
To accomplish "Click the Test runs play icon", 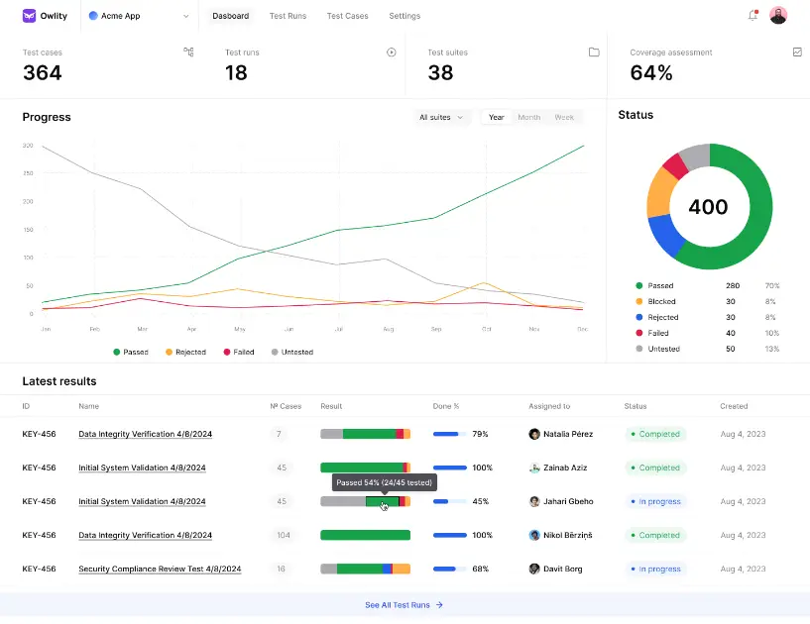I will click(392, 52).
